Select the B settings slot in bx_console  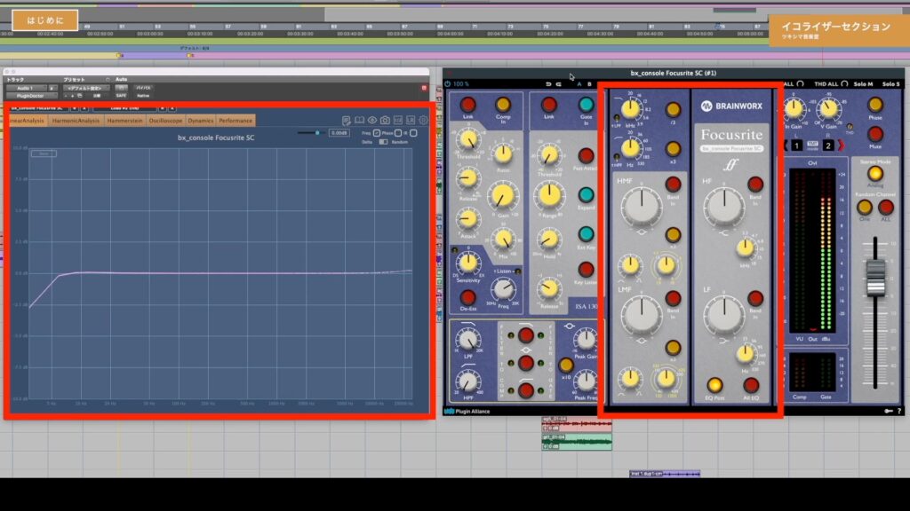590,84
